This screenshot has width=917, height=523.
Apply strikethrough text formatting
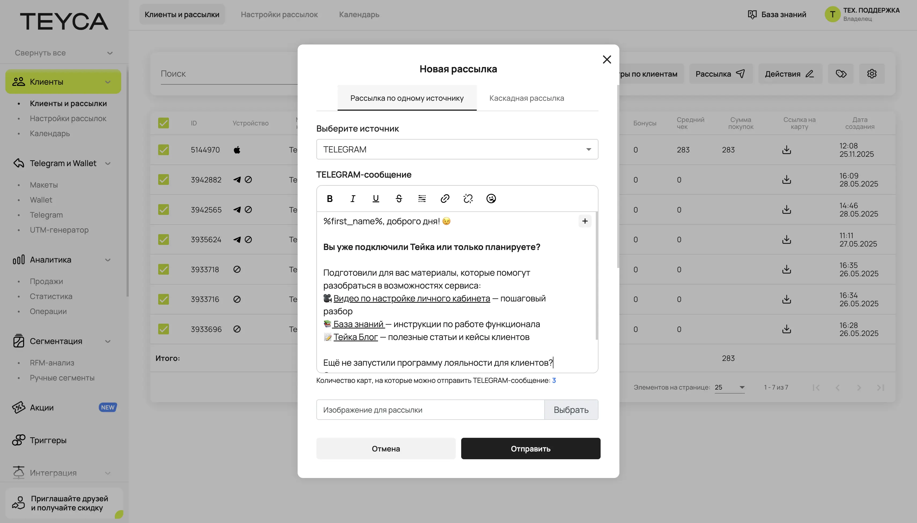pos(399,199)
